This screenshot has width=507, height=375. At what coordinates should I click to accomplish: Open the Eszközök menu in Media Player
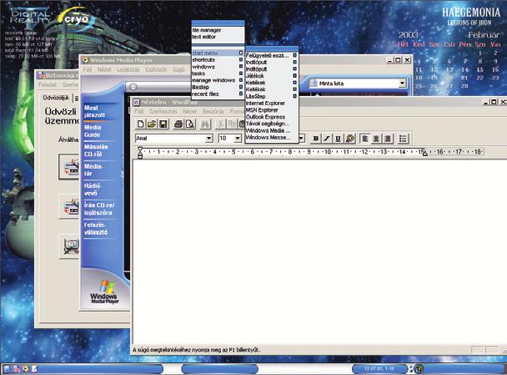point(156,69)
